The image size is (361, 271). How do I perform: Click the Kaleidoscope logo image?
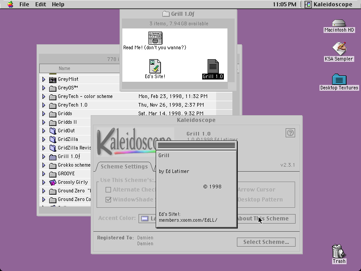(134, 142)
